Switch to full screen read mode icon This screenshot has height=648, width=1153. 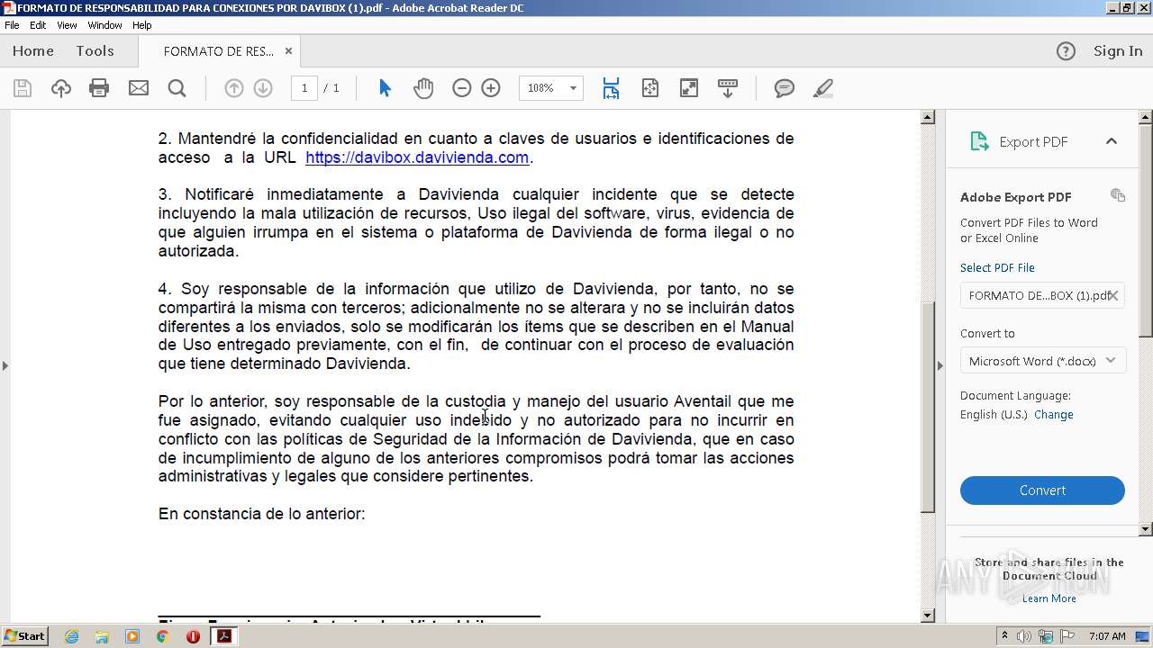689,88
